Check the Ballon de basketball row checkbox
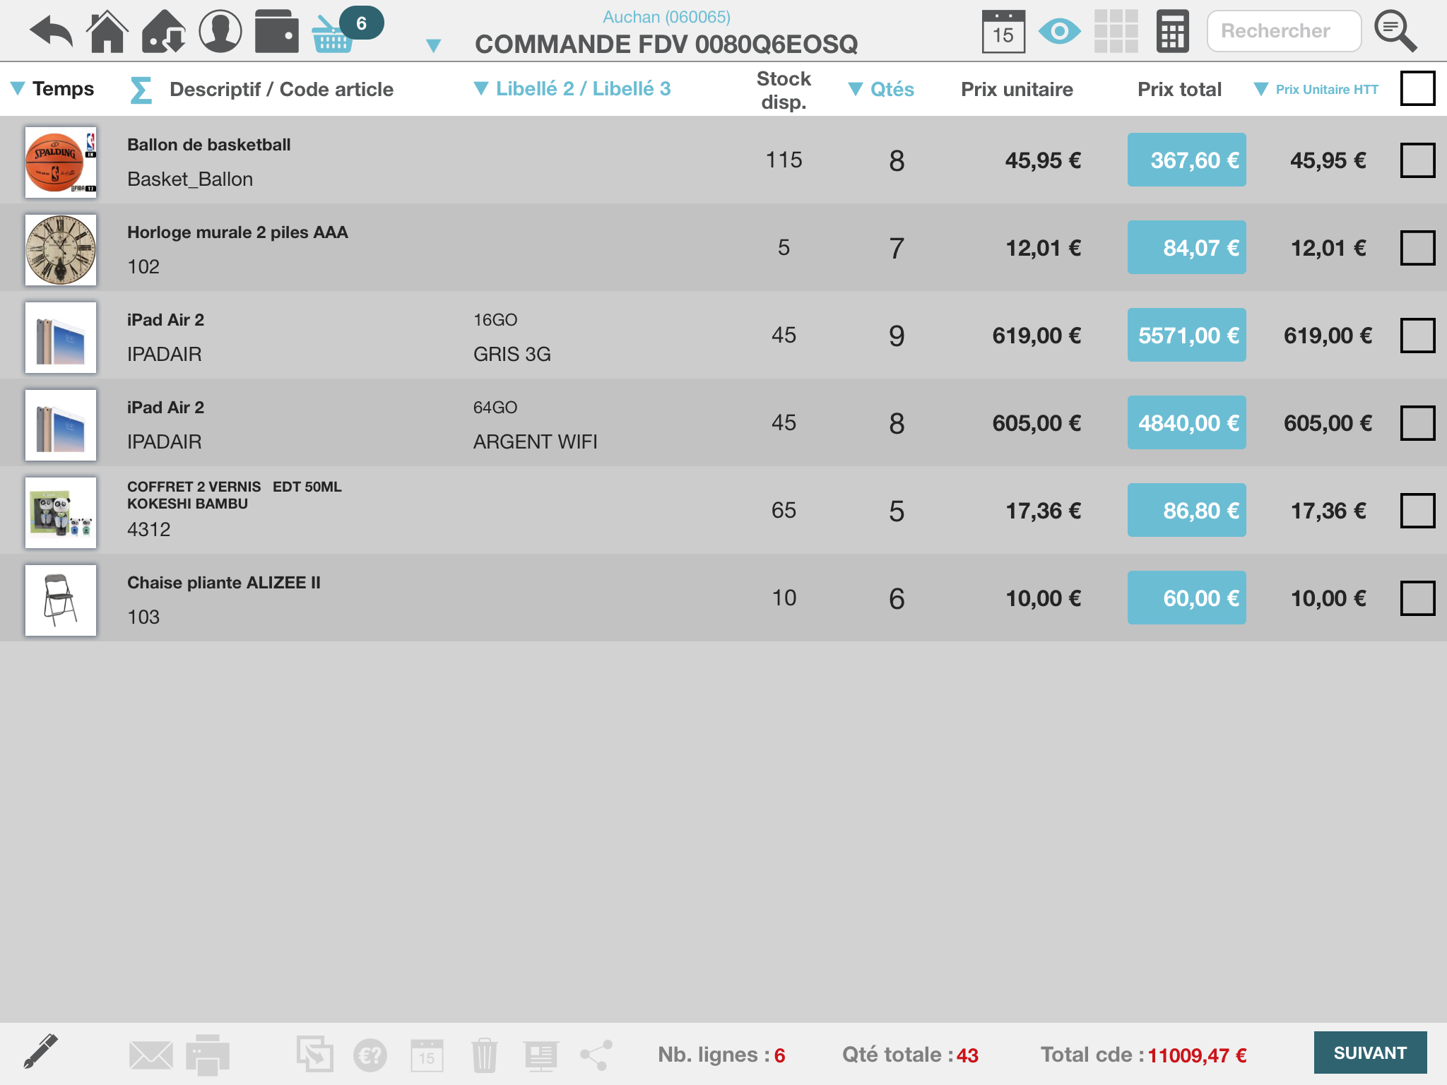Screen dimensions: 1447x1085 [x=1417, y=160]
